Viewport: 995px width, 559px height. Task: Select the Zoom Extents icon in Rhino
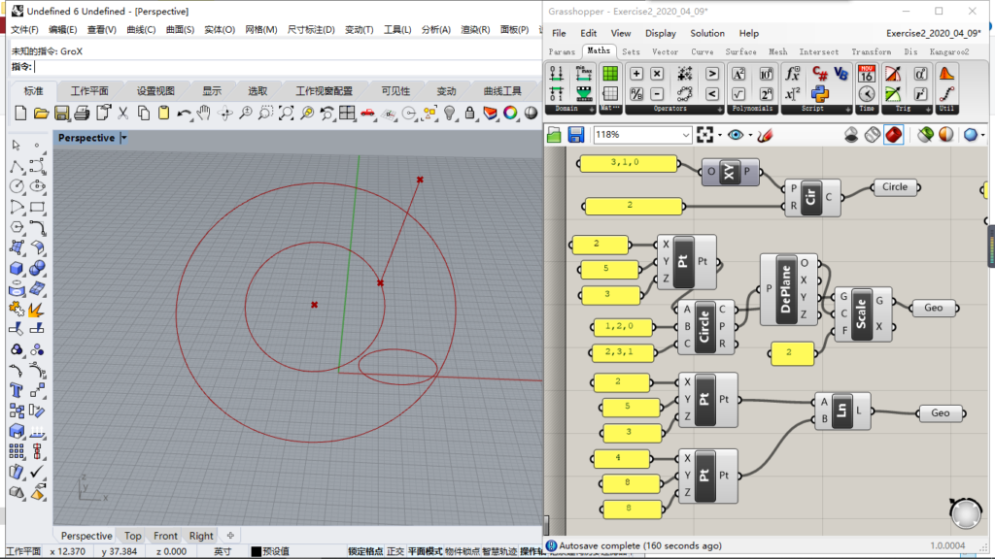coord(287,114)
